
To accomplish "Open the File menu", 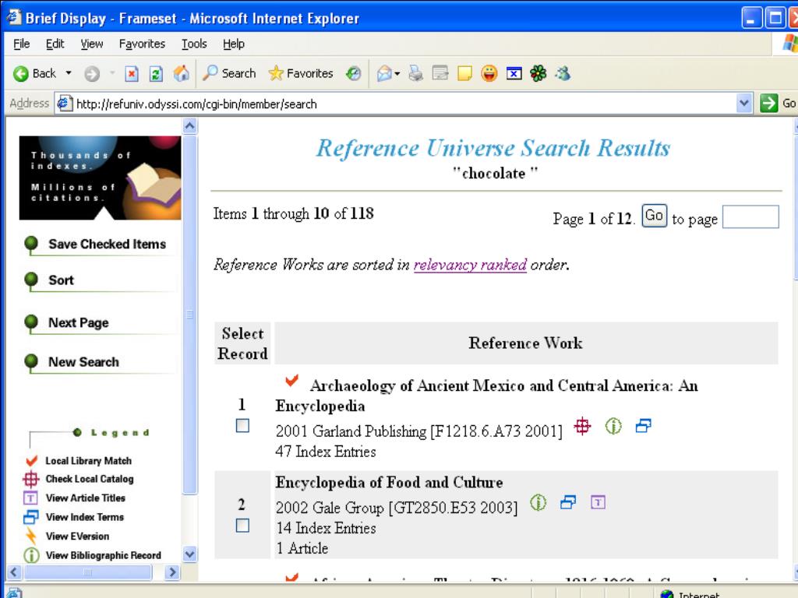I will [x=21, y=44].
